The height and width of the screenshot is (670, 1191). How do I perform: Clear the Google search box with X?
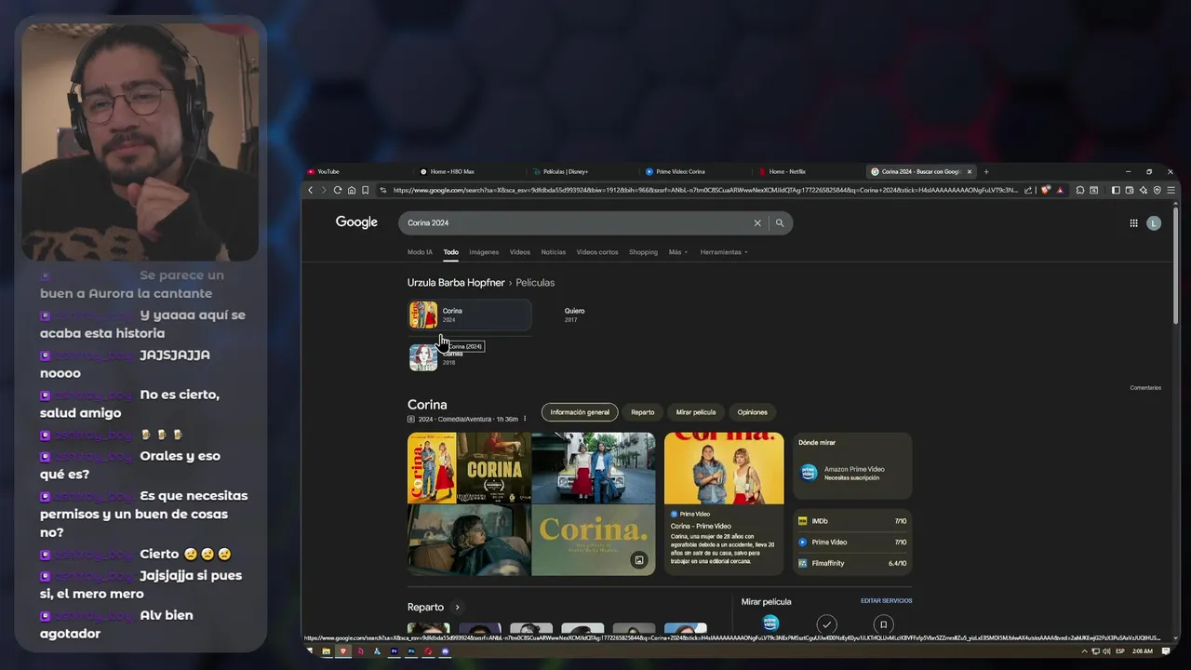757,223
